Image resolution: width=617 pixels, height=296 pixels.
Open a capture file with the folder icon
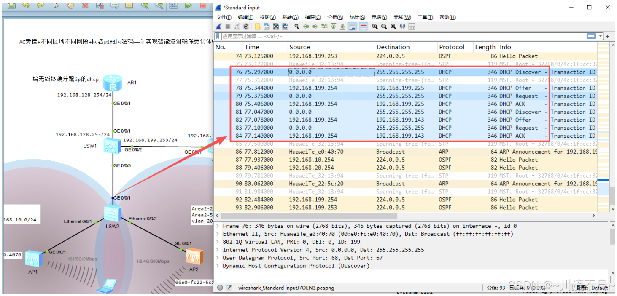tap(258, 27)
